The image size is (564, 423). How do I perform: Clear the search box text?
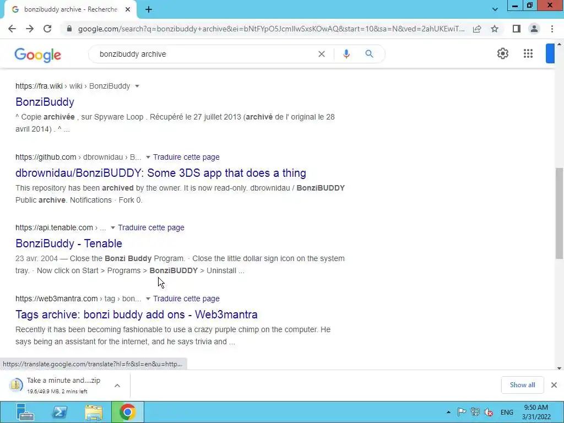pos(322,54)
